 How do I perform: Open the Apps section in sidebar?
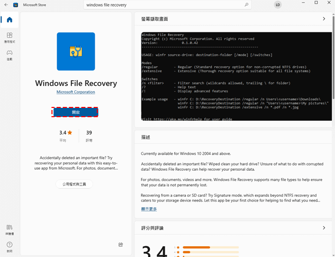[x=9, y=38]
